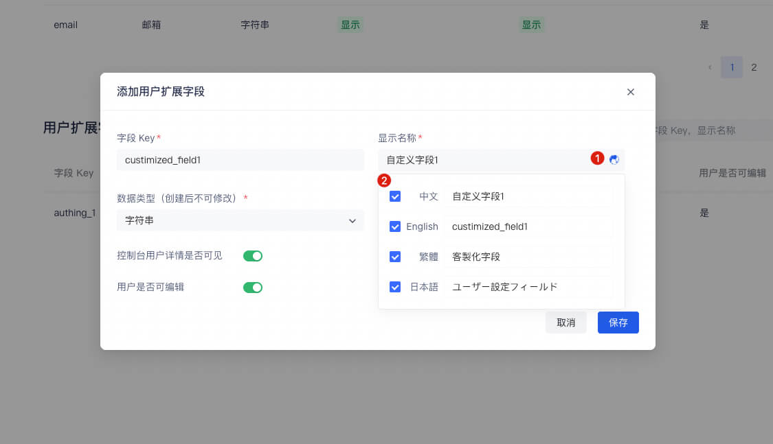Image resolution: width=773 pixels, height=444 pixels.
Task: Close the 添加用户扩展字段 dialog
Action: click(x=630, y=91)
